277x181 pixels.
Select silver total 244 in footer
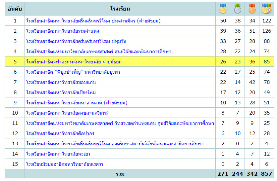238,174
